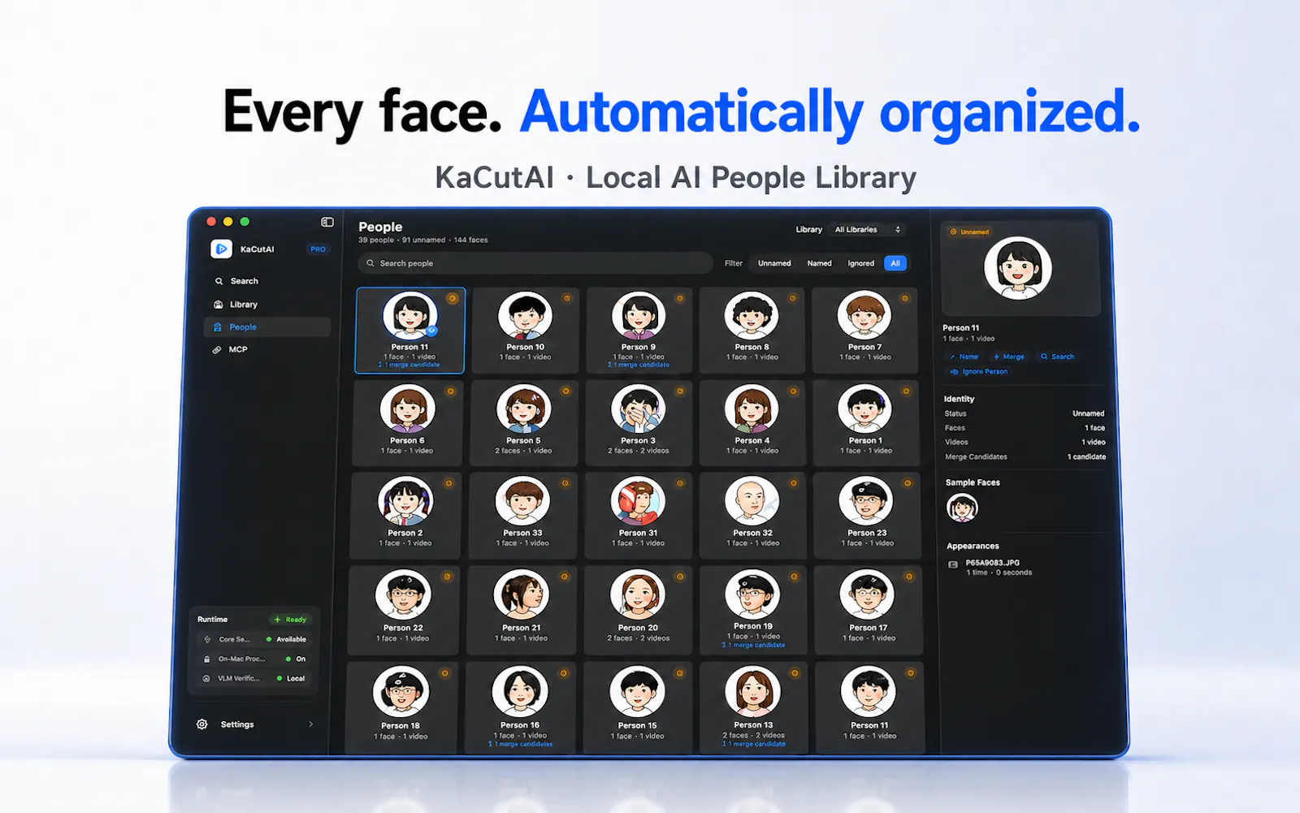This screenshot has height=813, width=1300.
Task: Select the All filter
Action: coord(895,263)
